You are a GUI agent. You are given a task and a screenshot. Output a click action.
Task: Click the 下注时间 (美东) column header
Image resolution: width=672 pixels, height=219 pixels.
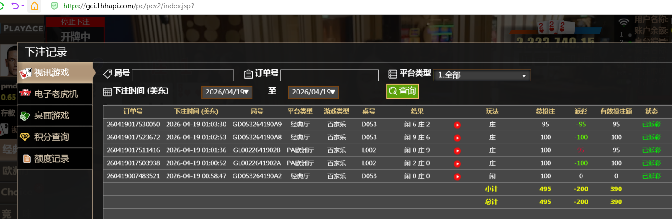[x=196, y=112]
